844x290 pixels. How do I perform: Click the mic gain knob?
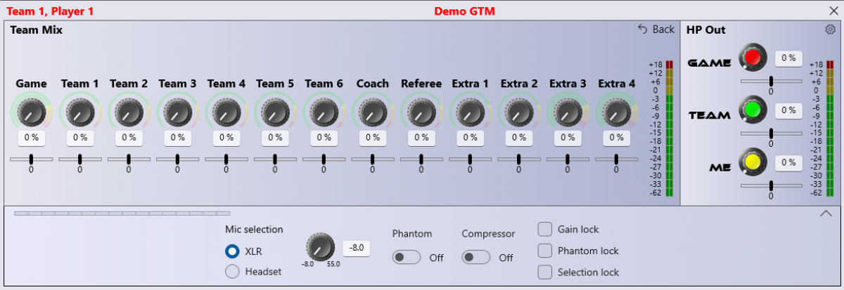(x=320, y=247)
